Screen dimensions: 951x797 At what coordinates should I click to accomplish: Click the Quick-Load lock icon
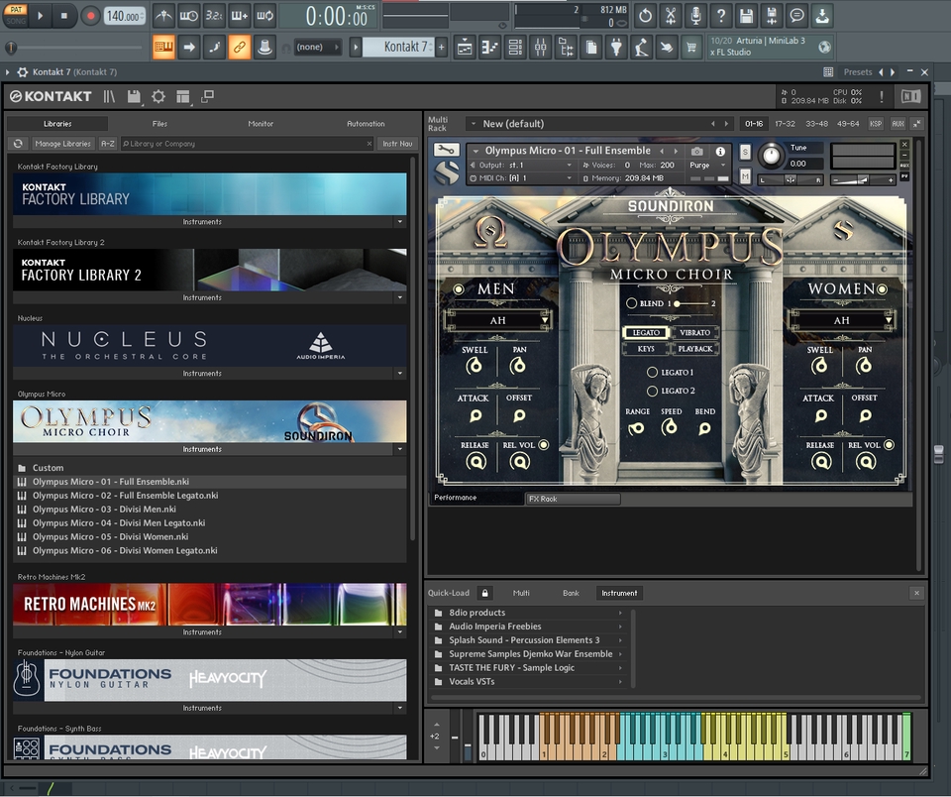coord(484,593)
